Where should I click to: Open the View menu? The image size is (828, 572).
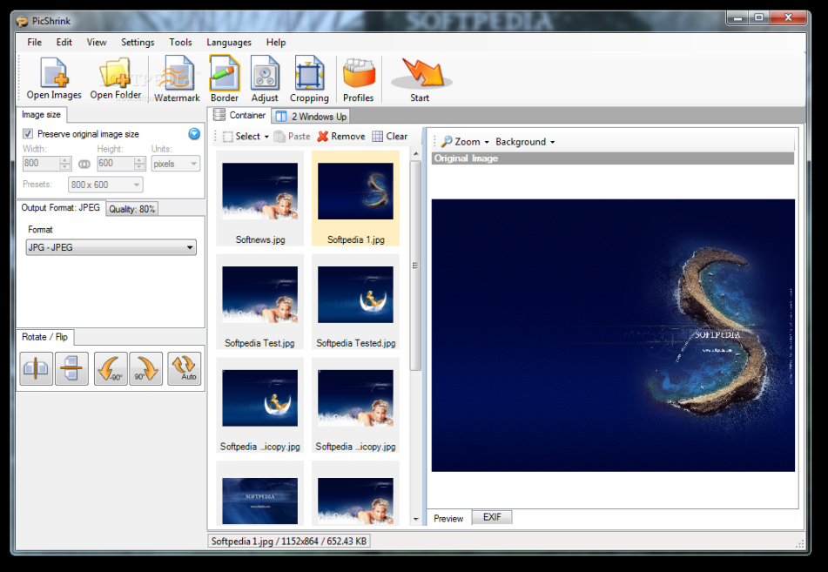pyautogui.click(x=97, y=43)
